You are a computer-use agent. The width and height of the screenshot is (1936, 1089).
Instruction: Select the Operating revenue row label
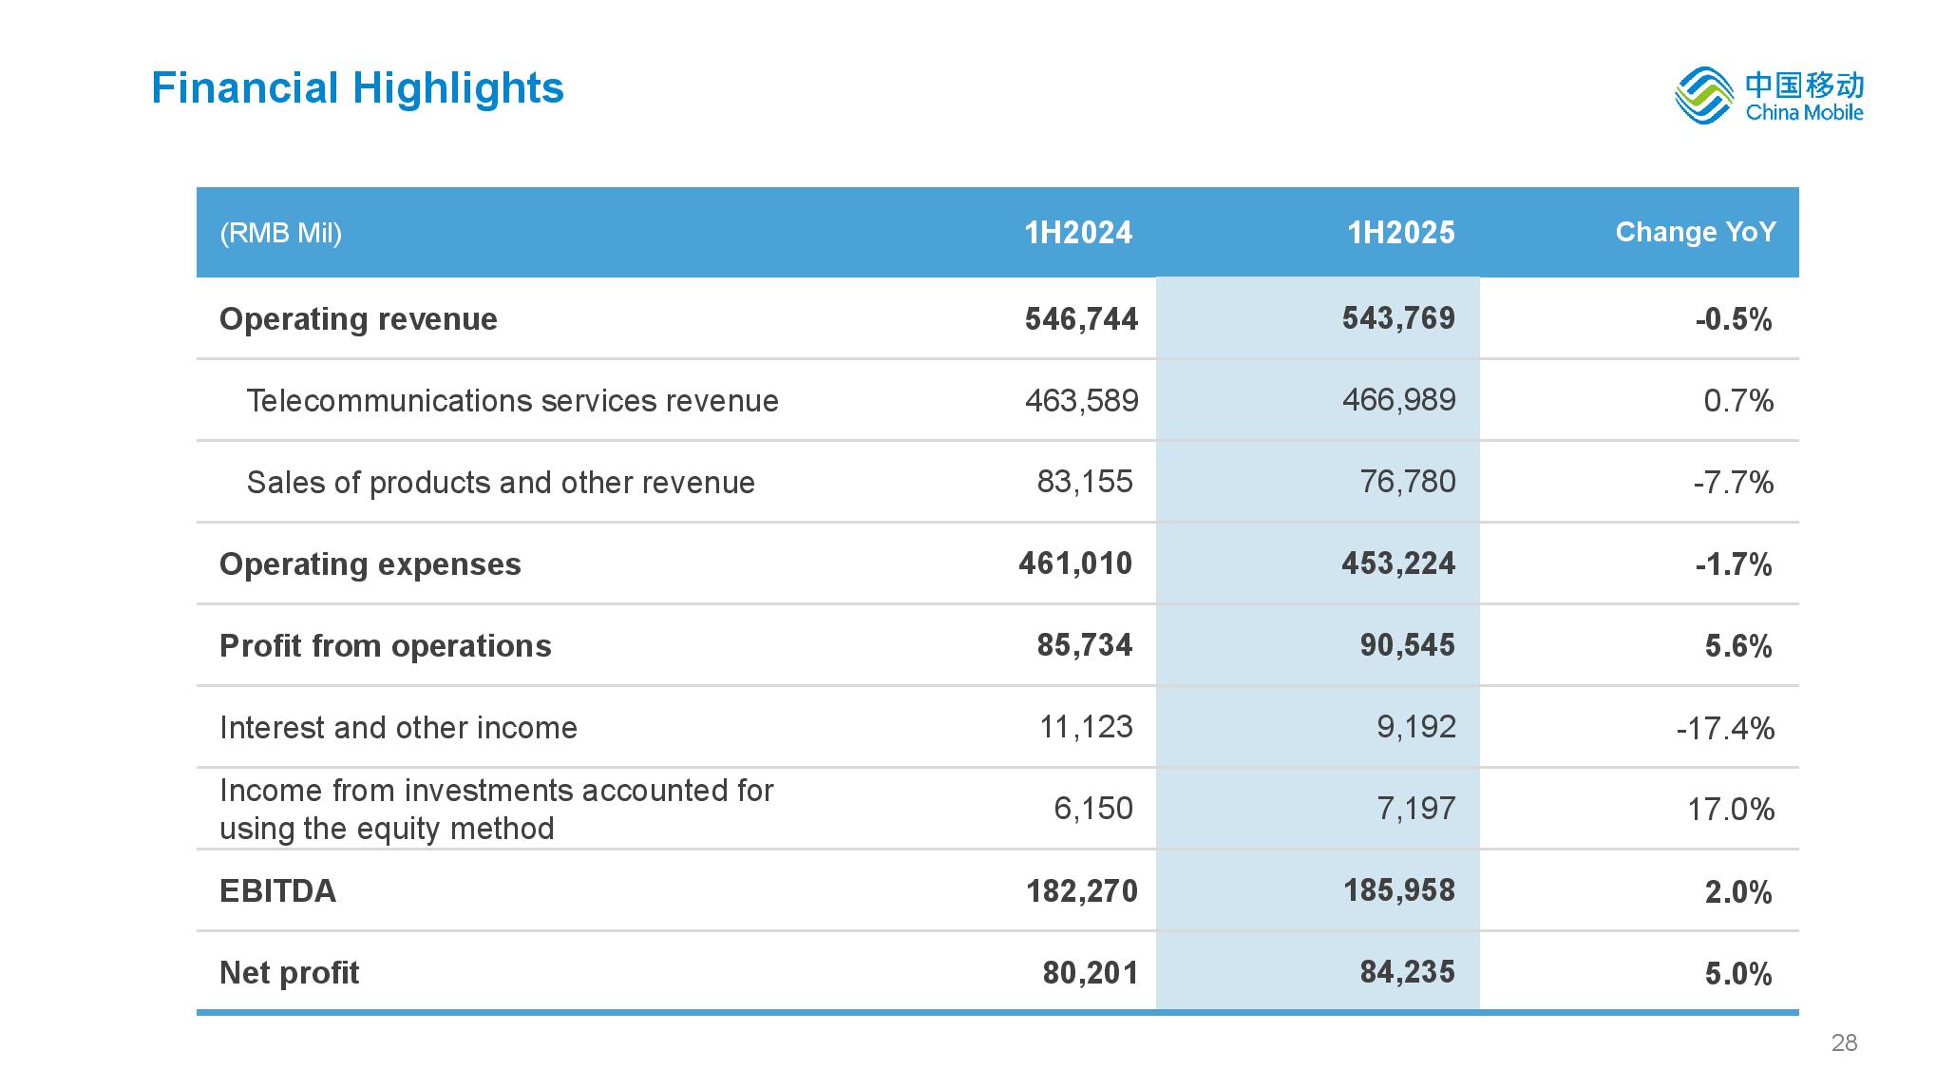[358, 319]
